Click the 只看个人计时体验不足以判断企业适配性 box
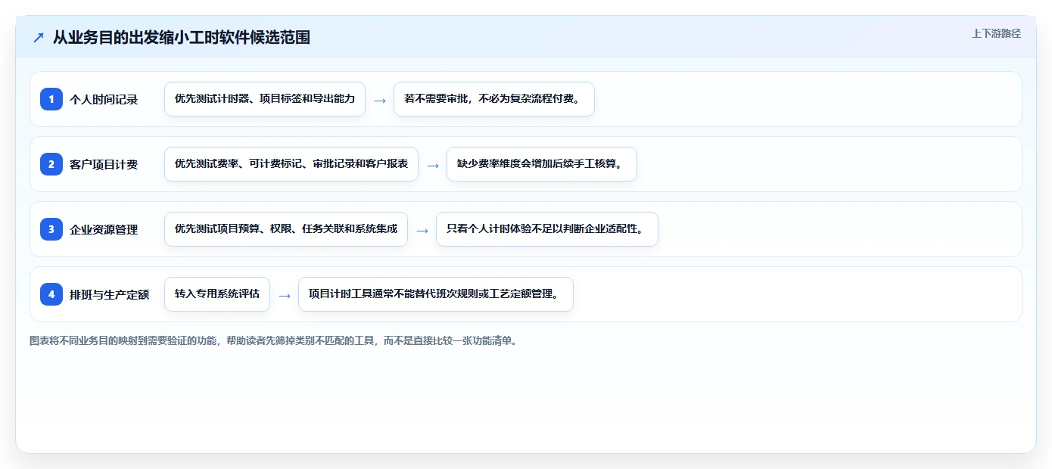The height and width of the screenshot is (469, 1052). 547,229
